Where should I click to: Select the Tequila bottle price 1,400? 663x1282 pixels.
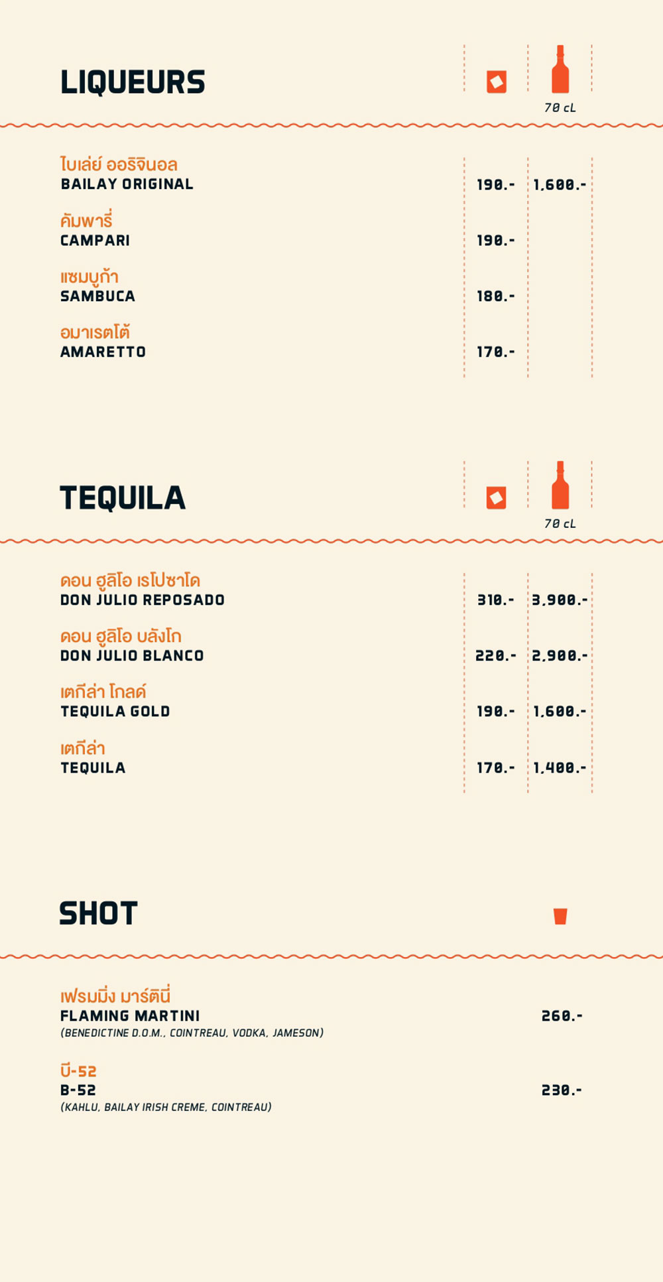(x=560, y=768)
